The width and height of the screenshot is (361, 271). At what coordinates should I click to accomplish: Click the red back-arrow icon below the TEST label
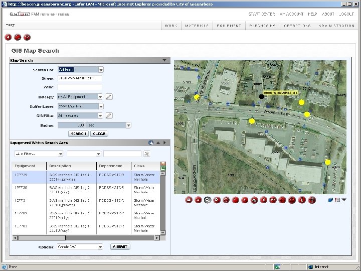(x=8, y=37)
